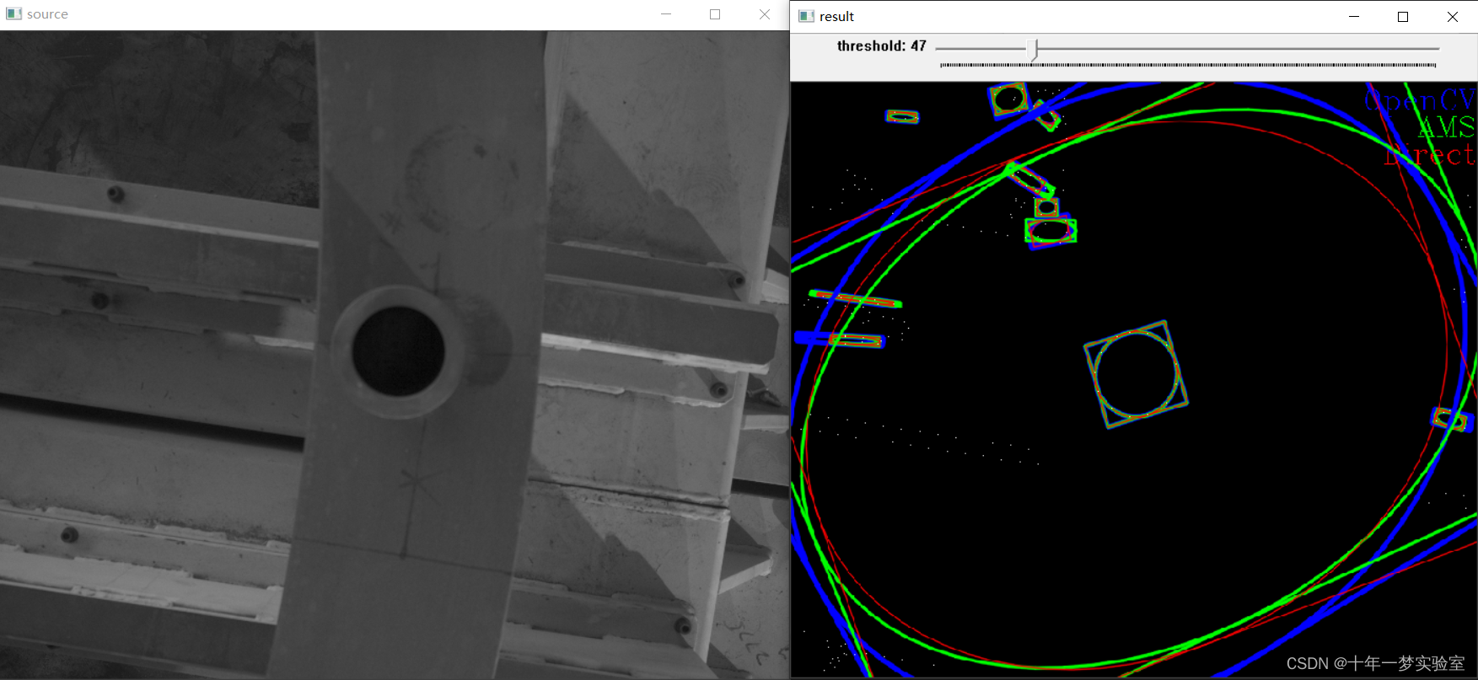Click the 'threshold: 47' label

pos(881,46)
